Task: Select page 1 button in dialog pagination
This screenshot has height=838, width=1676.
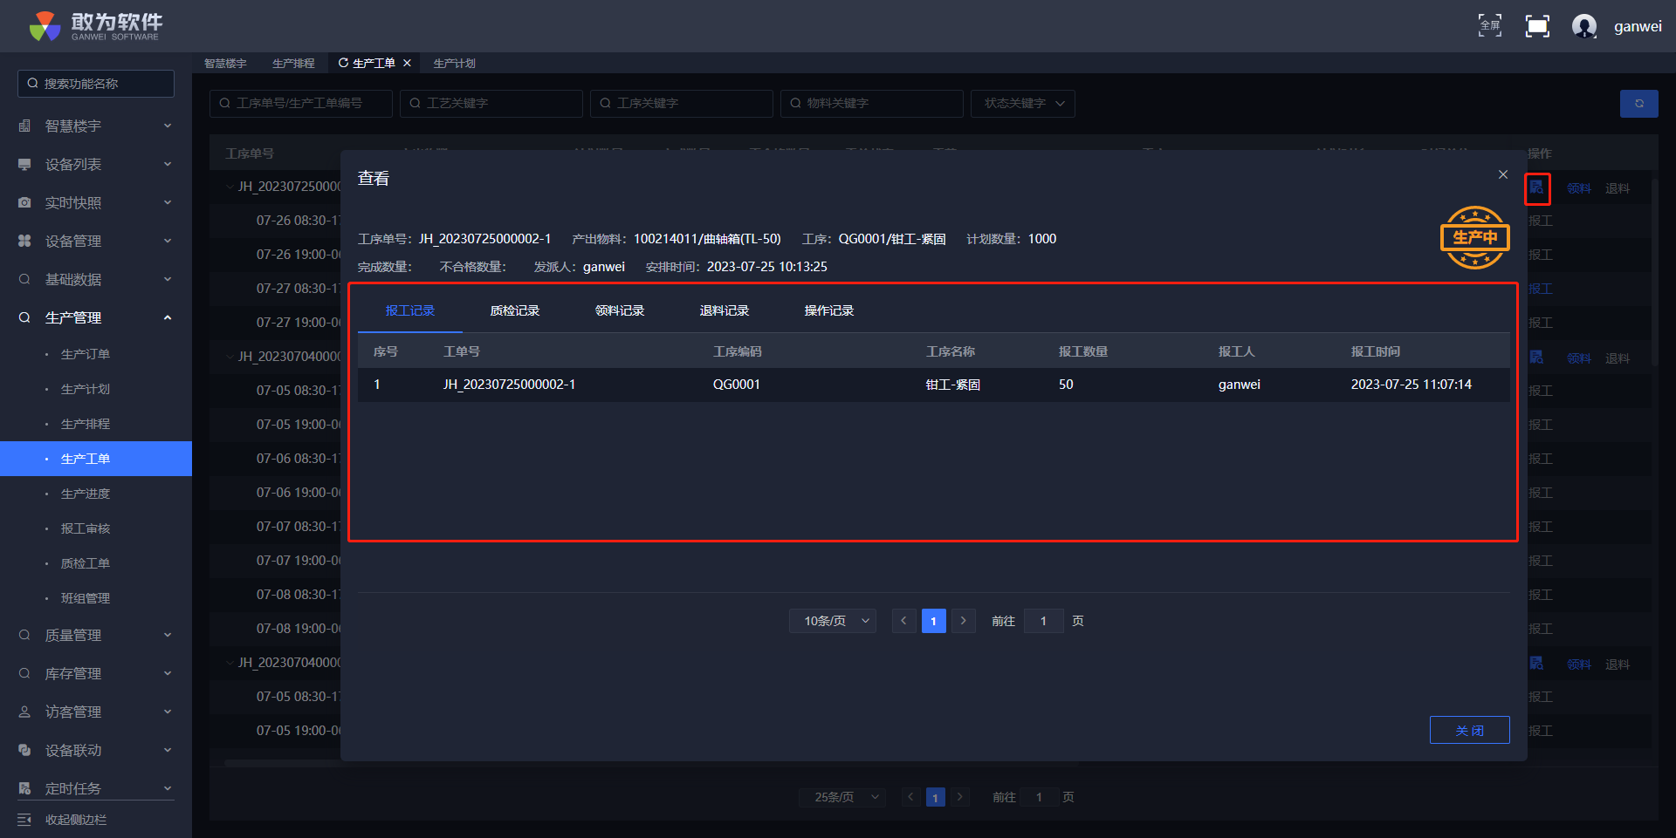Action: click(x=933, y=621)
